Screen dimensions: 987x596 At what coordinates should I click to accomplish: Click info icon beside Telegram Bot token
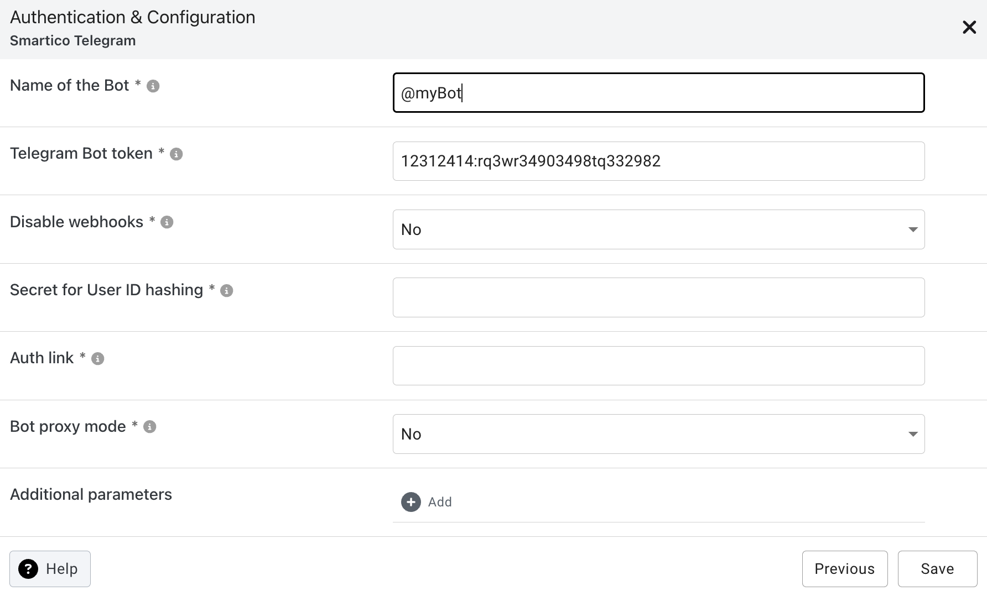point(176,154)
